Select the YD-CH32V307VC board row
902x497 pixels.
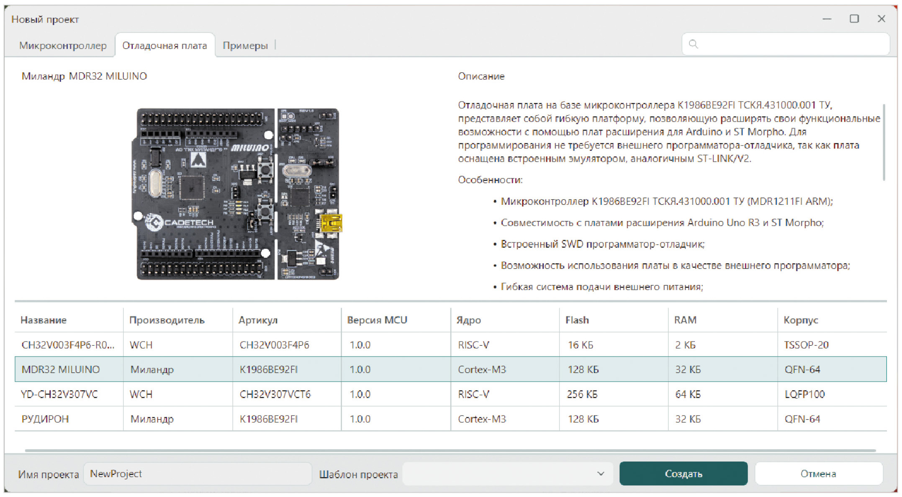coord(59,394)
